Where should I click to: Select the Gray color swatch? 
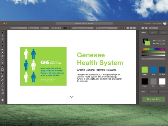(154, 82)
